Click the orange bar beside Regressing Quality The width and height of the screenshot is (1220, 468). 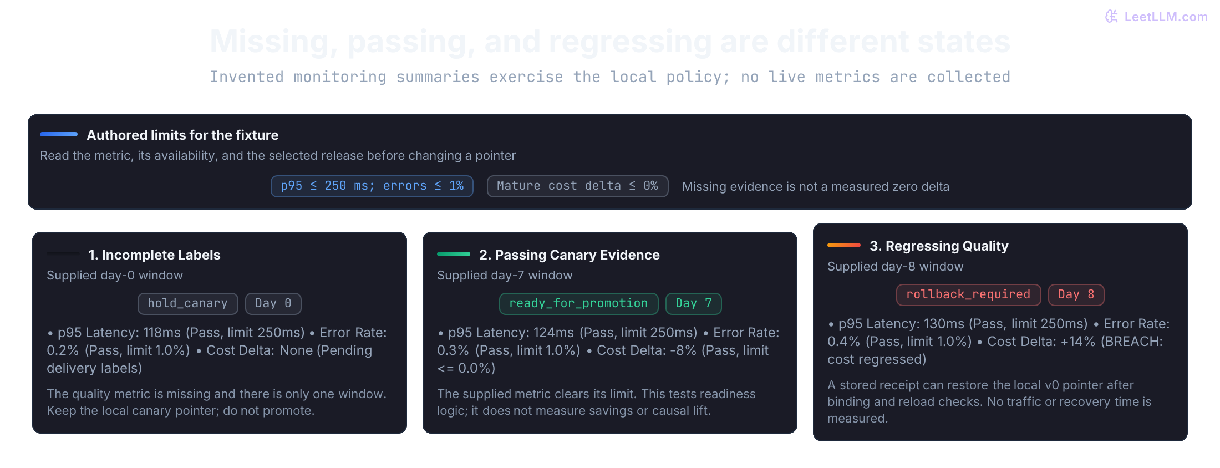coord(844,245)
